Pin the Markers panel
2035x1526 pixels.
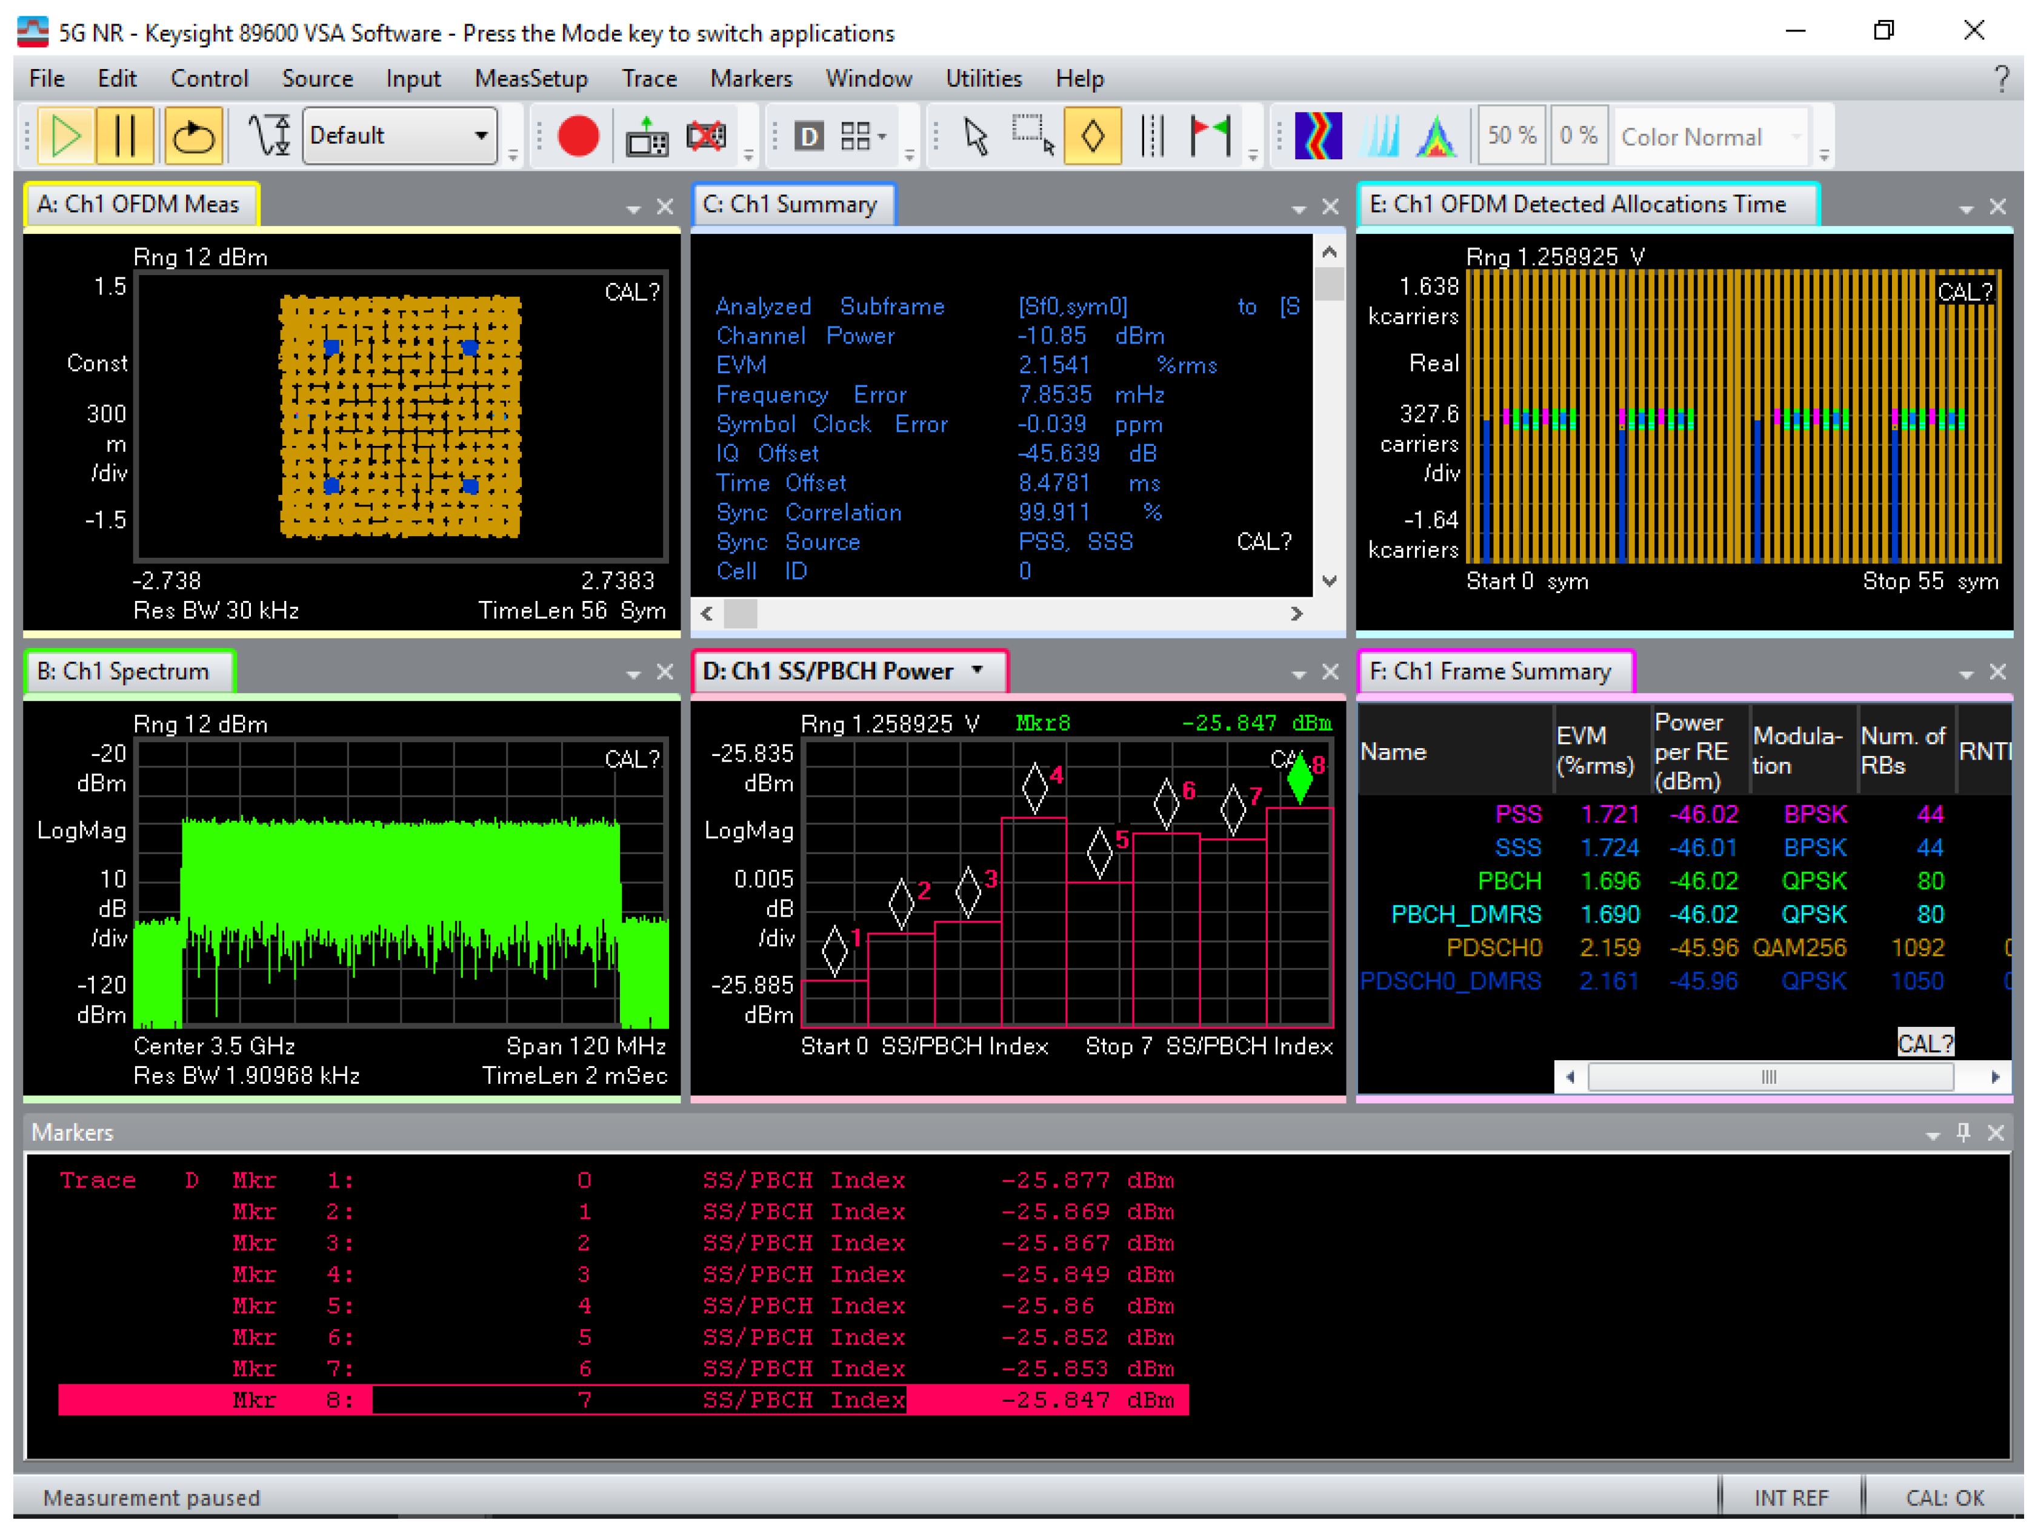pyautogui.click(x=1962, y=1132)
